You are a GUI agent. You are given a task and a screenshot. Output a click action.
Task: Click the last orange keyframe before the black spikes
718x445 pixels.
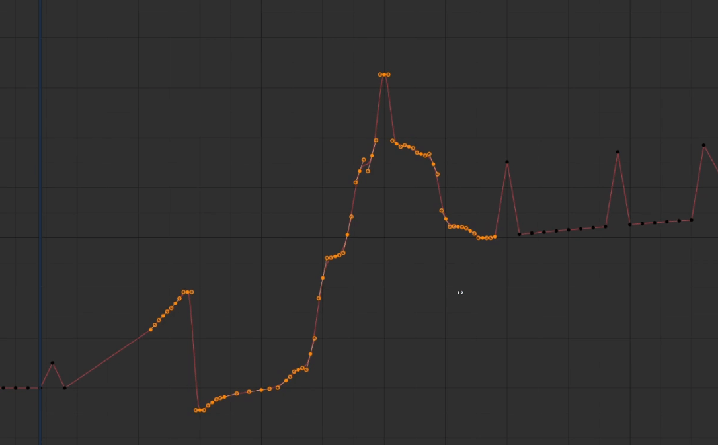495,237
